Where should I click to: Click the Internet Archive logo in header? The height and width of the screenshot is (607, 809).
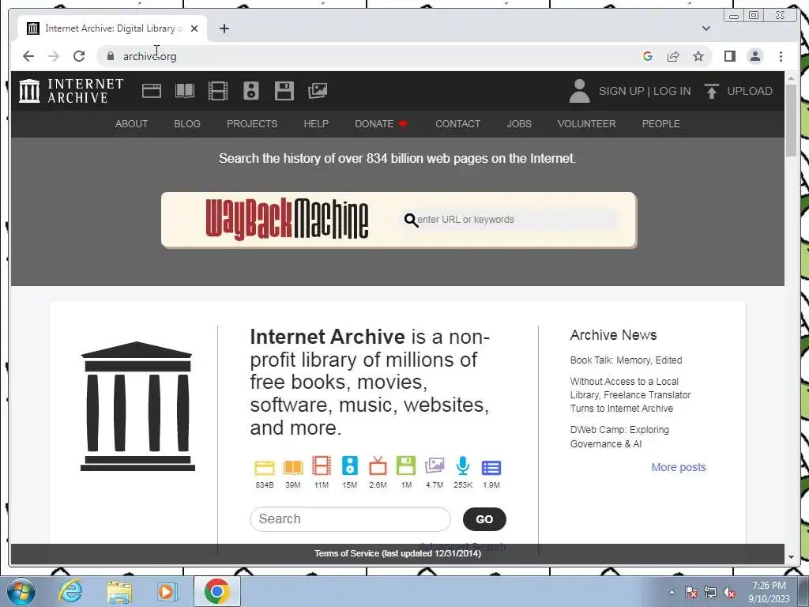(71, 91)
